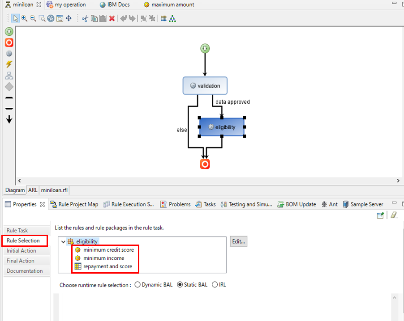Image resolution: width=404 pixels, height=321 pixels.
Task: Click the eraser restore defaults icon
Action: coord(394,215)
